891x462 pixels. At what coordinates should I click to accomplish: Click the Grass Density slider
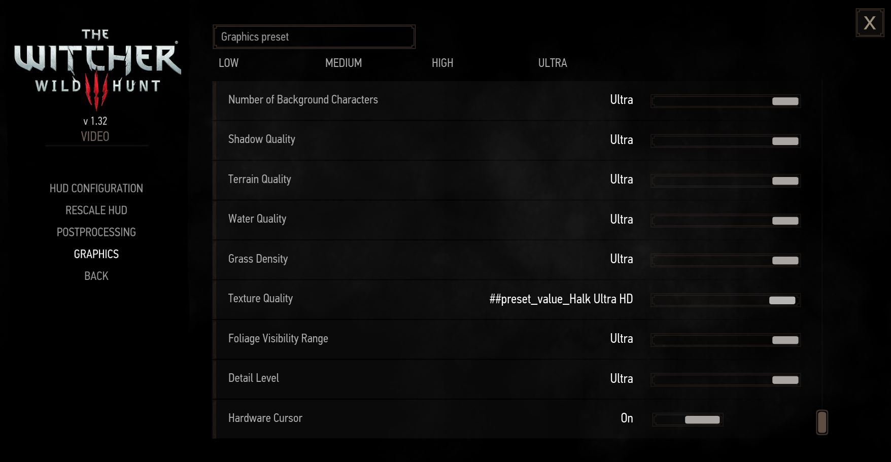tap(726, 260)
